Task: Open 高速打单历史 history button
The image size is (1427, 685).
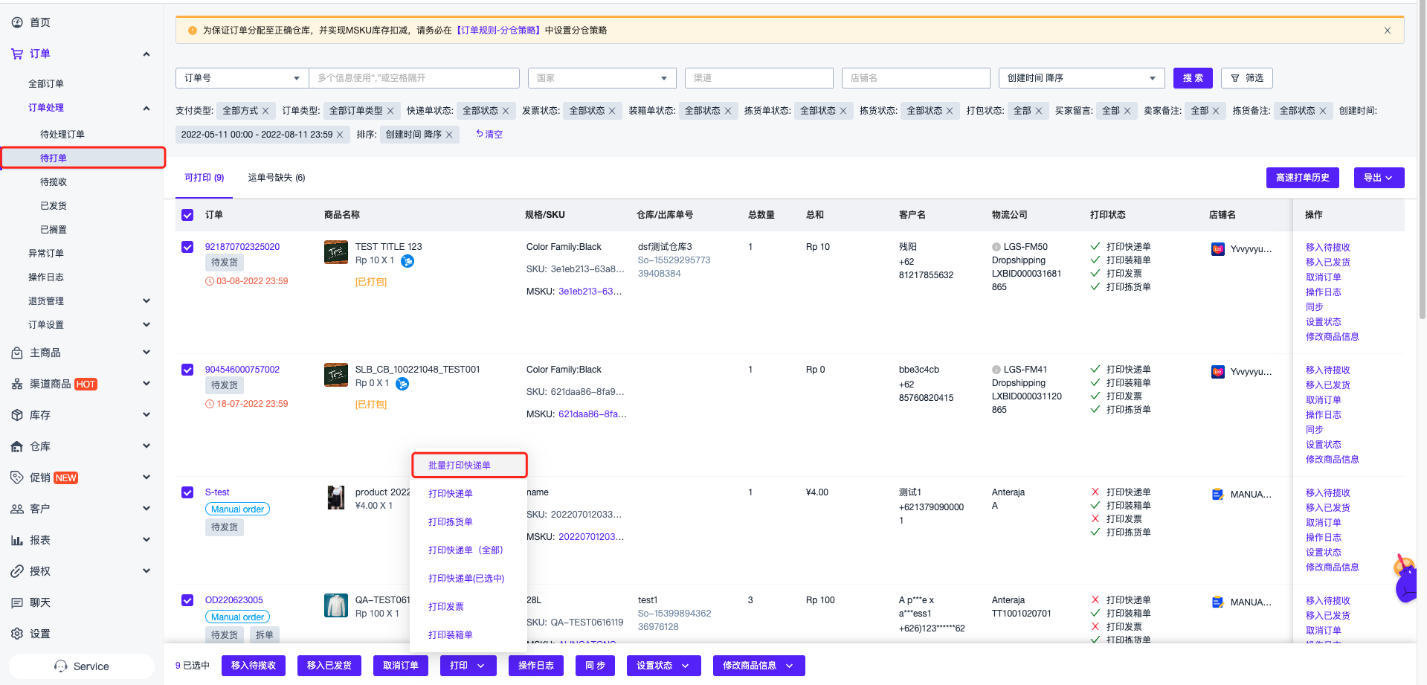Action: (x=1303, y=178)
